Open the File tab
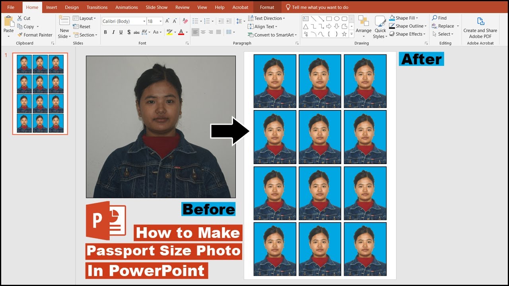Image resolution: width=509 pixels, height=286 pixels. click(11, 7)
